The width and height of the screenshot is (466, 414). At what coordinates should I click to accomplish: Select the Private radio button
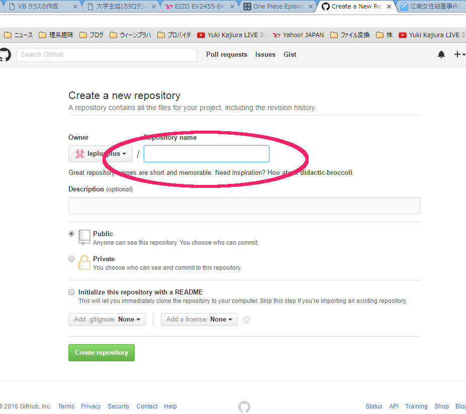pos(71,259)
